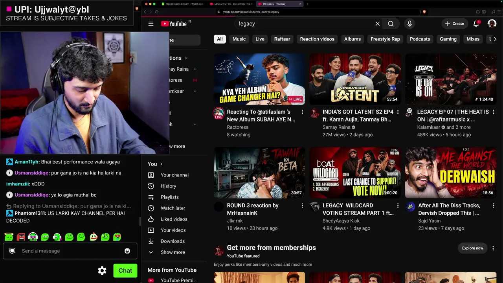Open Ractoresa channel avatar with LIVE badge
The height and width of the screenshot is (283, 503).
[218, 114]
